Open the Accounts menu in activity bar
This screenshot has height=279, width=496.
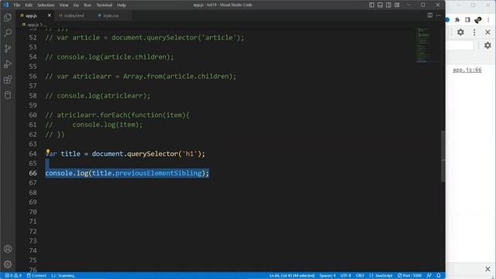click(8, 249)
